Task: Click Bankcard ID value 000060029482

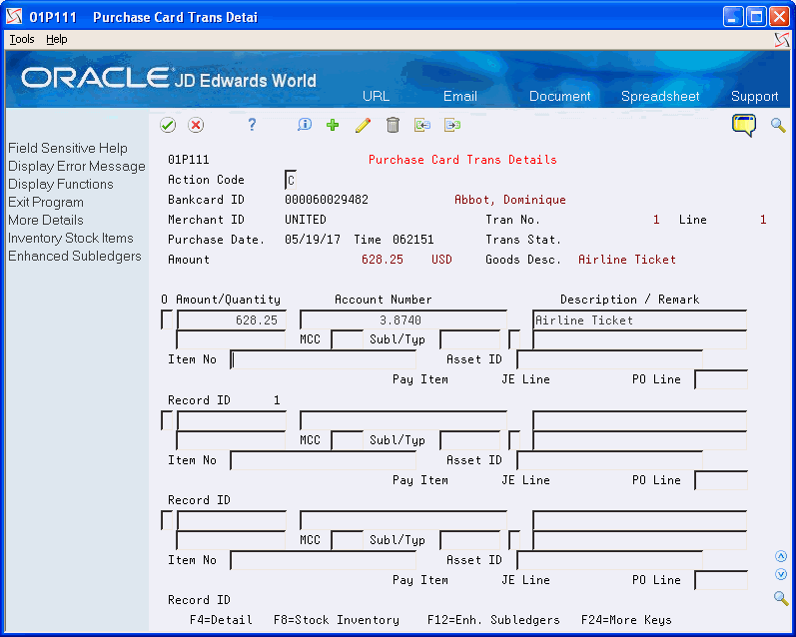Action: point(327,200)
